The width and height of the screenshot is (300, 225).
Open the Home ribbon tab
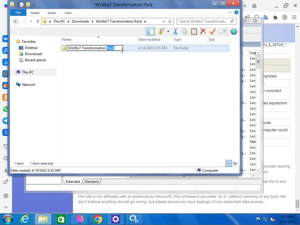tap(35, 13)
